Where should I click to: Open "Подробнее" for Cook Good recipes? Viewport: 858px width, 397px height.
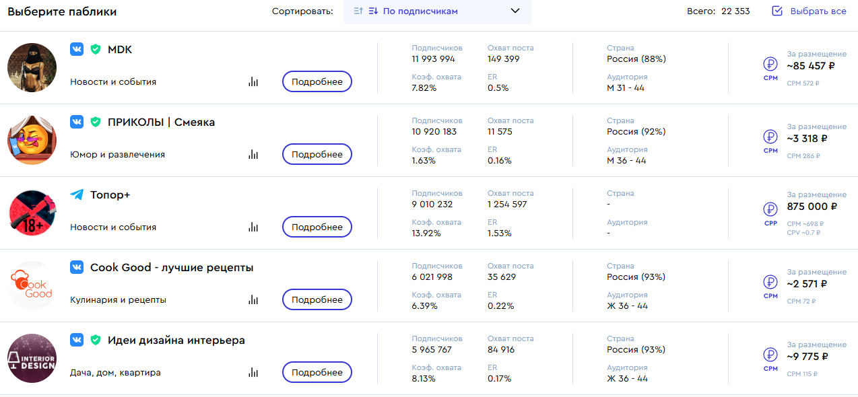(317, 299)
